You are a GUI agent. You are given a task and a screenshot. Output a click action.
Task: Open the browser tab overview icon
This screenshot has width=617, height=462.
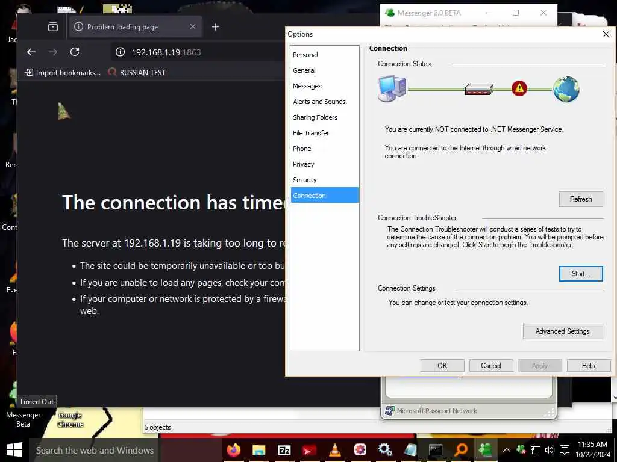pos(53,26)
